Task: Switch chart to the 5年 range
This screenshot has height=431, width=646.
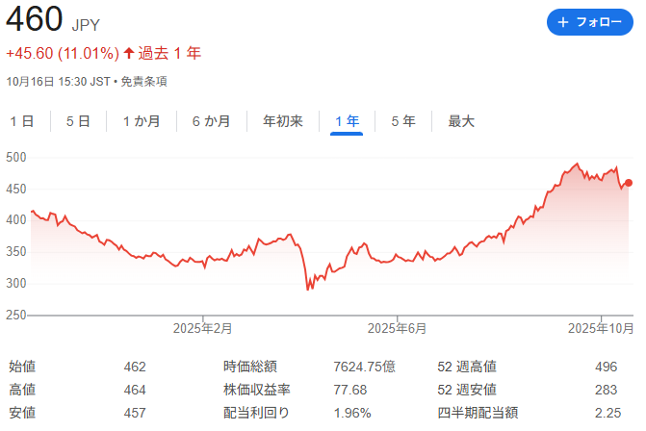Action: click(403, 121)
